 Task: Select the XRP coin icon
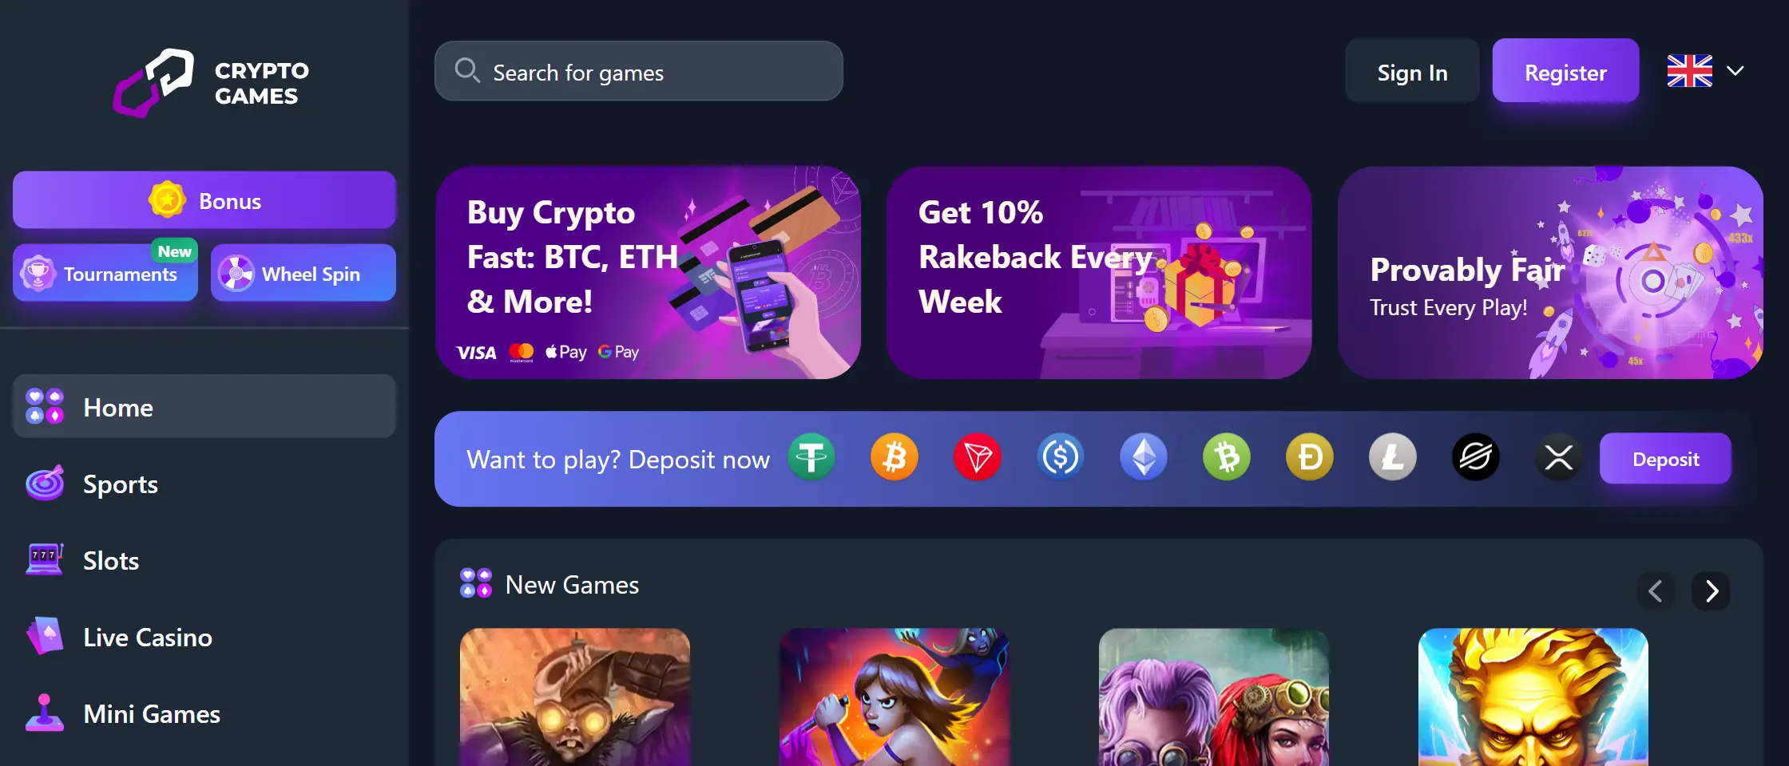click(1559, 457)
